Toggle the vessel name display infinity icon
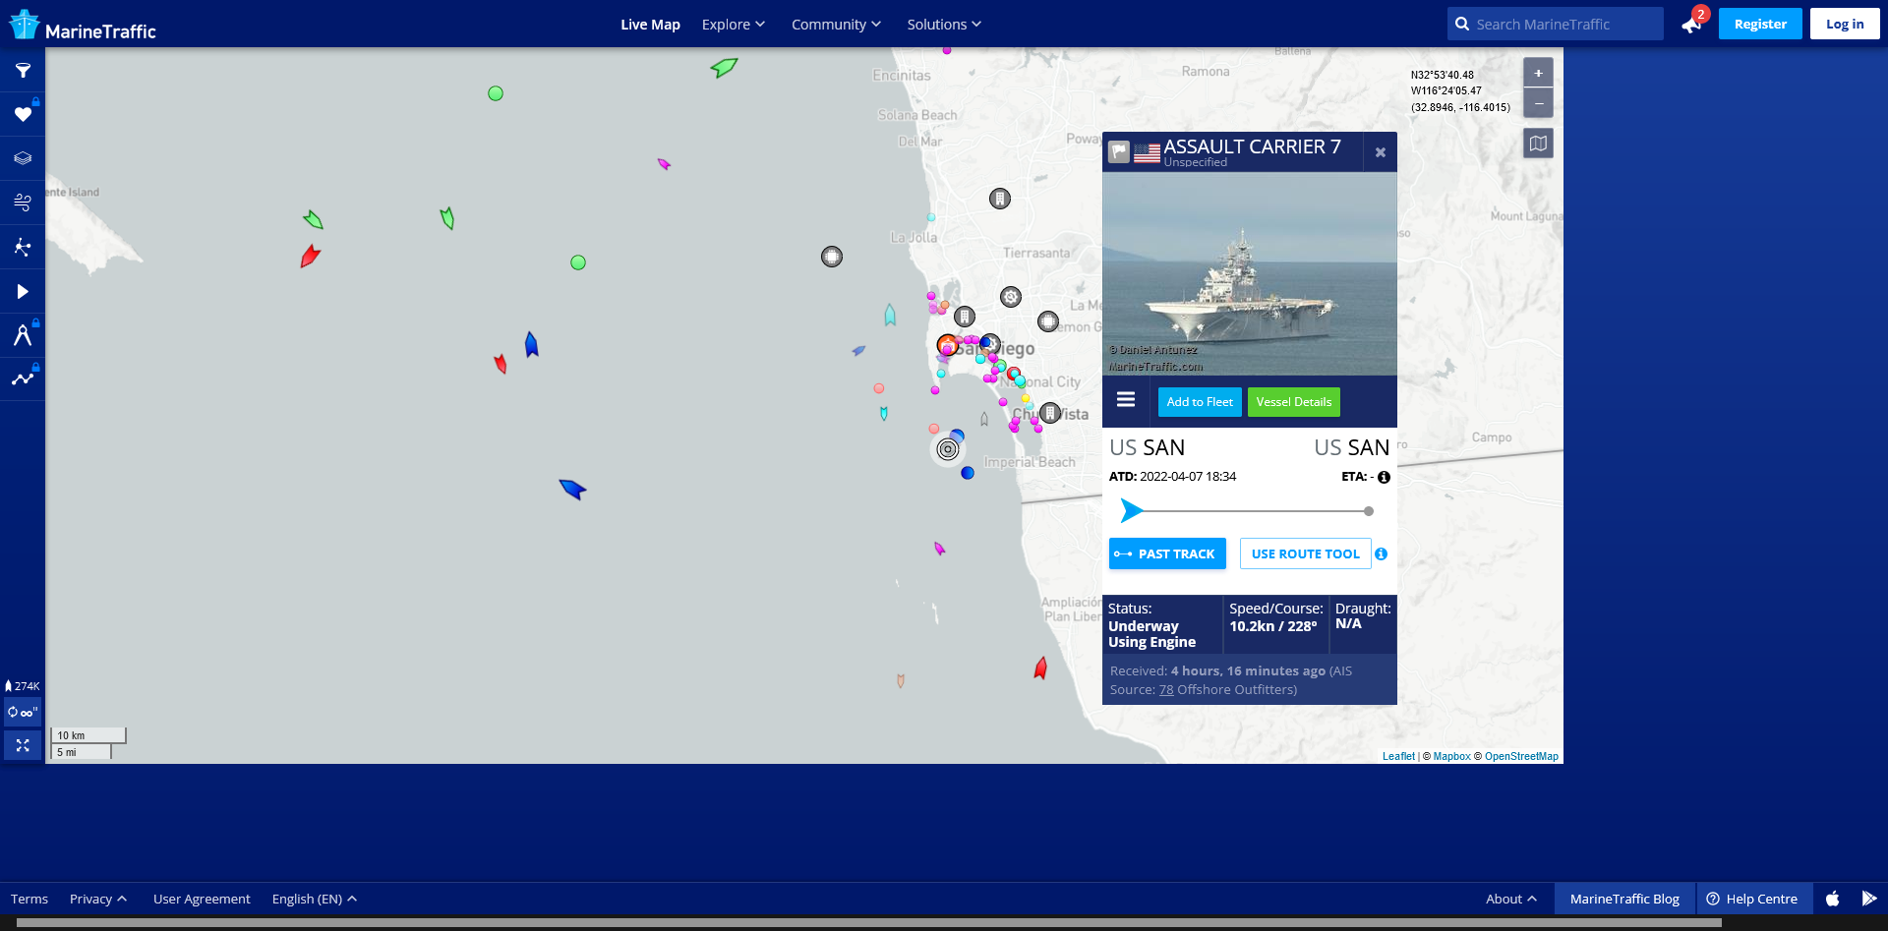The width and height of the screenshot is (1888, 931). 23,712
